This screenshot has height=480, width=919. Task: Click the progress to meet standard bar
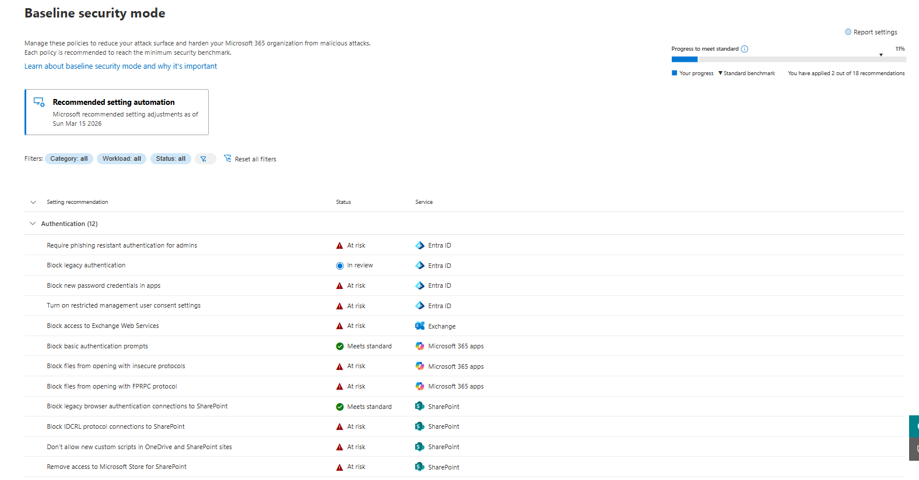[788, 59]
